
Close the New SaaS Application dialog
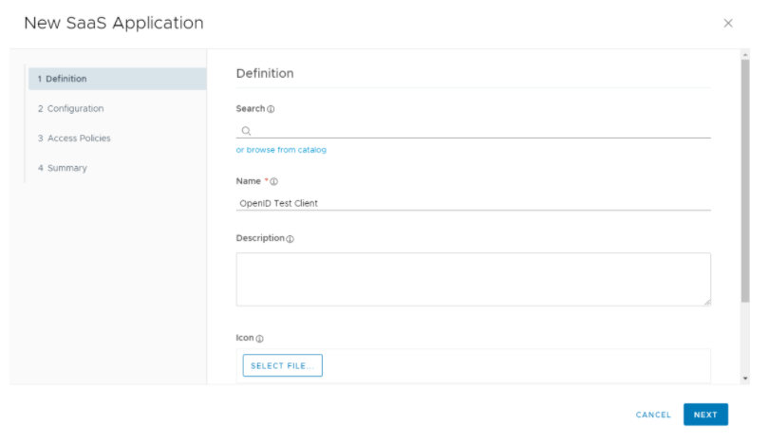click(728, 23)
